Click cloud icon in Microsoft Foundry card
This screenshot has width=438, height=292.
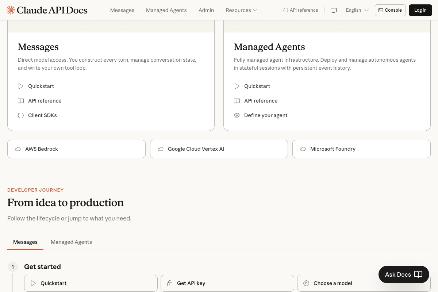(303, 149)
